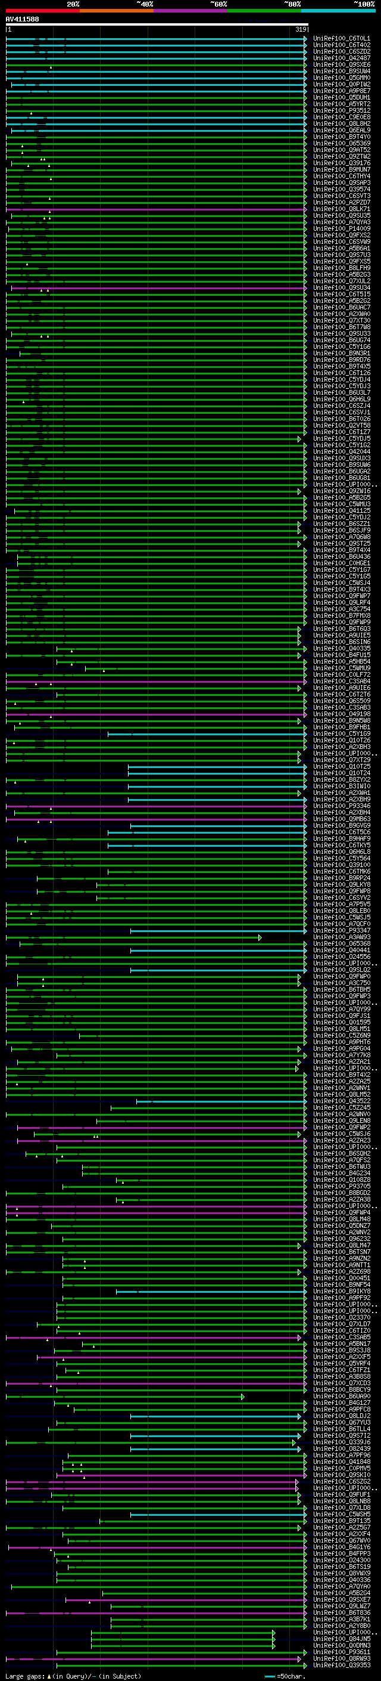Click the purple ~60% identity legend segment

(x=191, y=11)
